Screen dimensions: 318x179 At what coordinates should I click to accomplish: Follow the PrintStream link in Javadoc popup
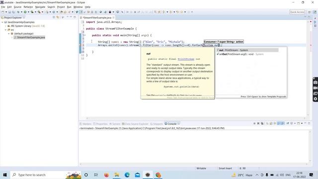point(186,59)
